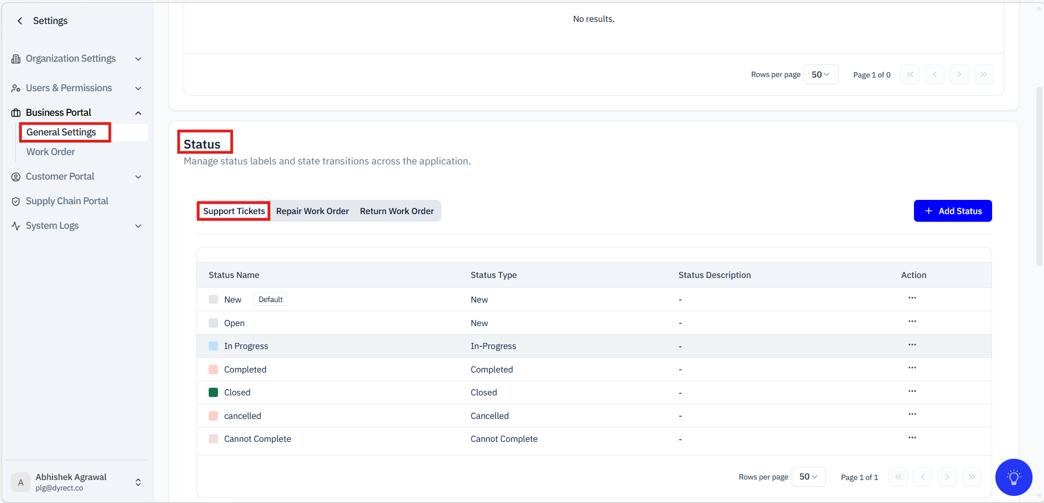Click the Open status color swatch
Viewport: 1044px width, 503px height.
[x=214, y=323]
